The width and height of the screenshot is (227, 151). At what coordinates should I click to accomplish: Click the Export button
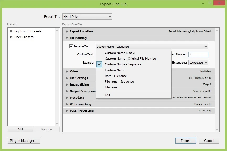pos(185,141)
